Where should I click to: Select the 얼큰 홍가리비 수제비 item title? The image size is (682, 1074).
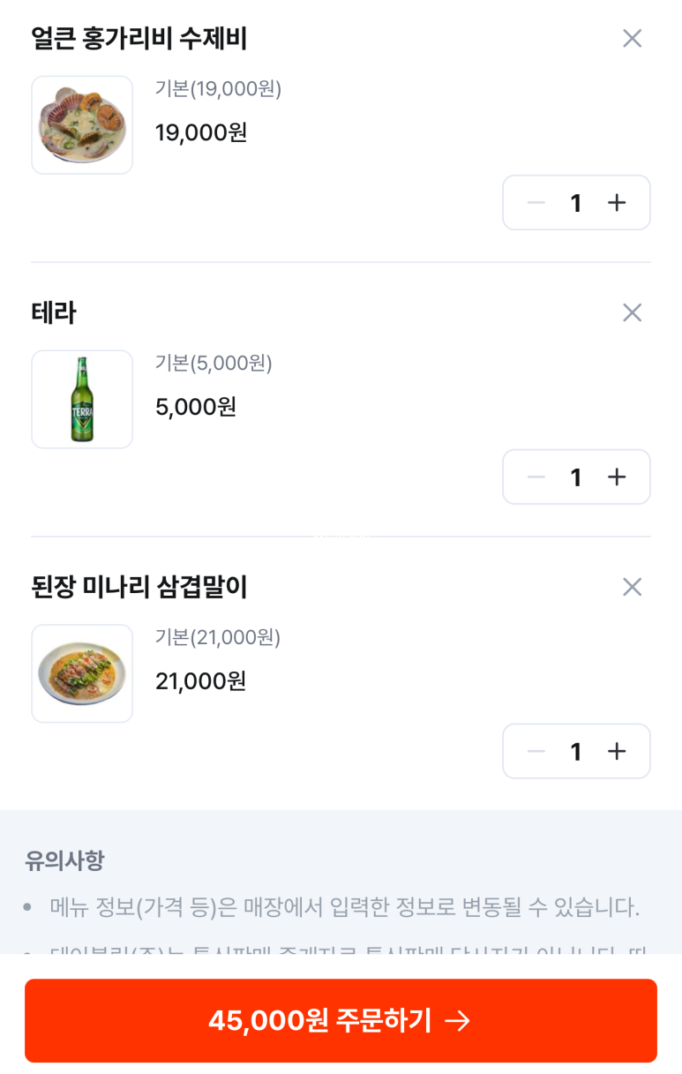click(x=139, y=39)
